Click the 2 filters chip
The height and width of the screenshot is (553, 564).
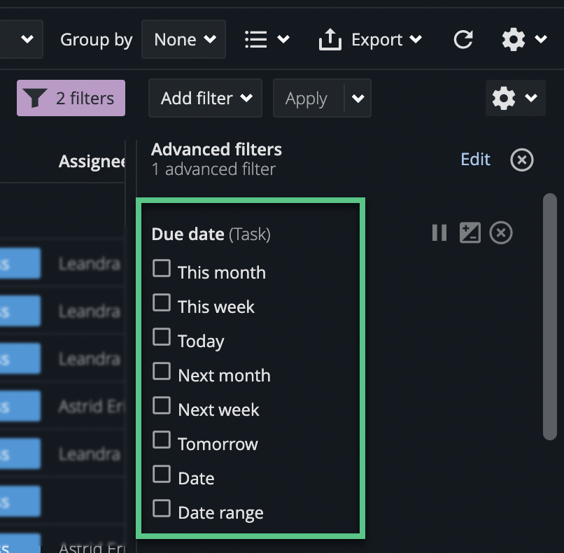coord(71,98)
